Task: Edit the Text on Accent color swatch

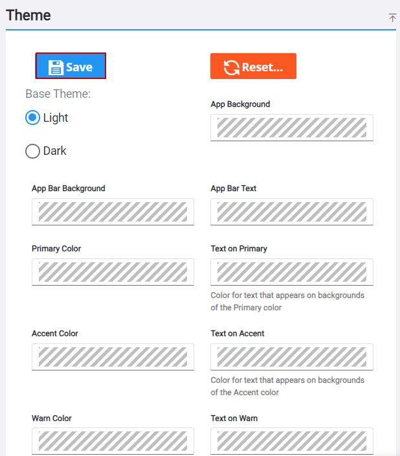Action: point(292,357)
